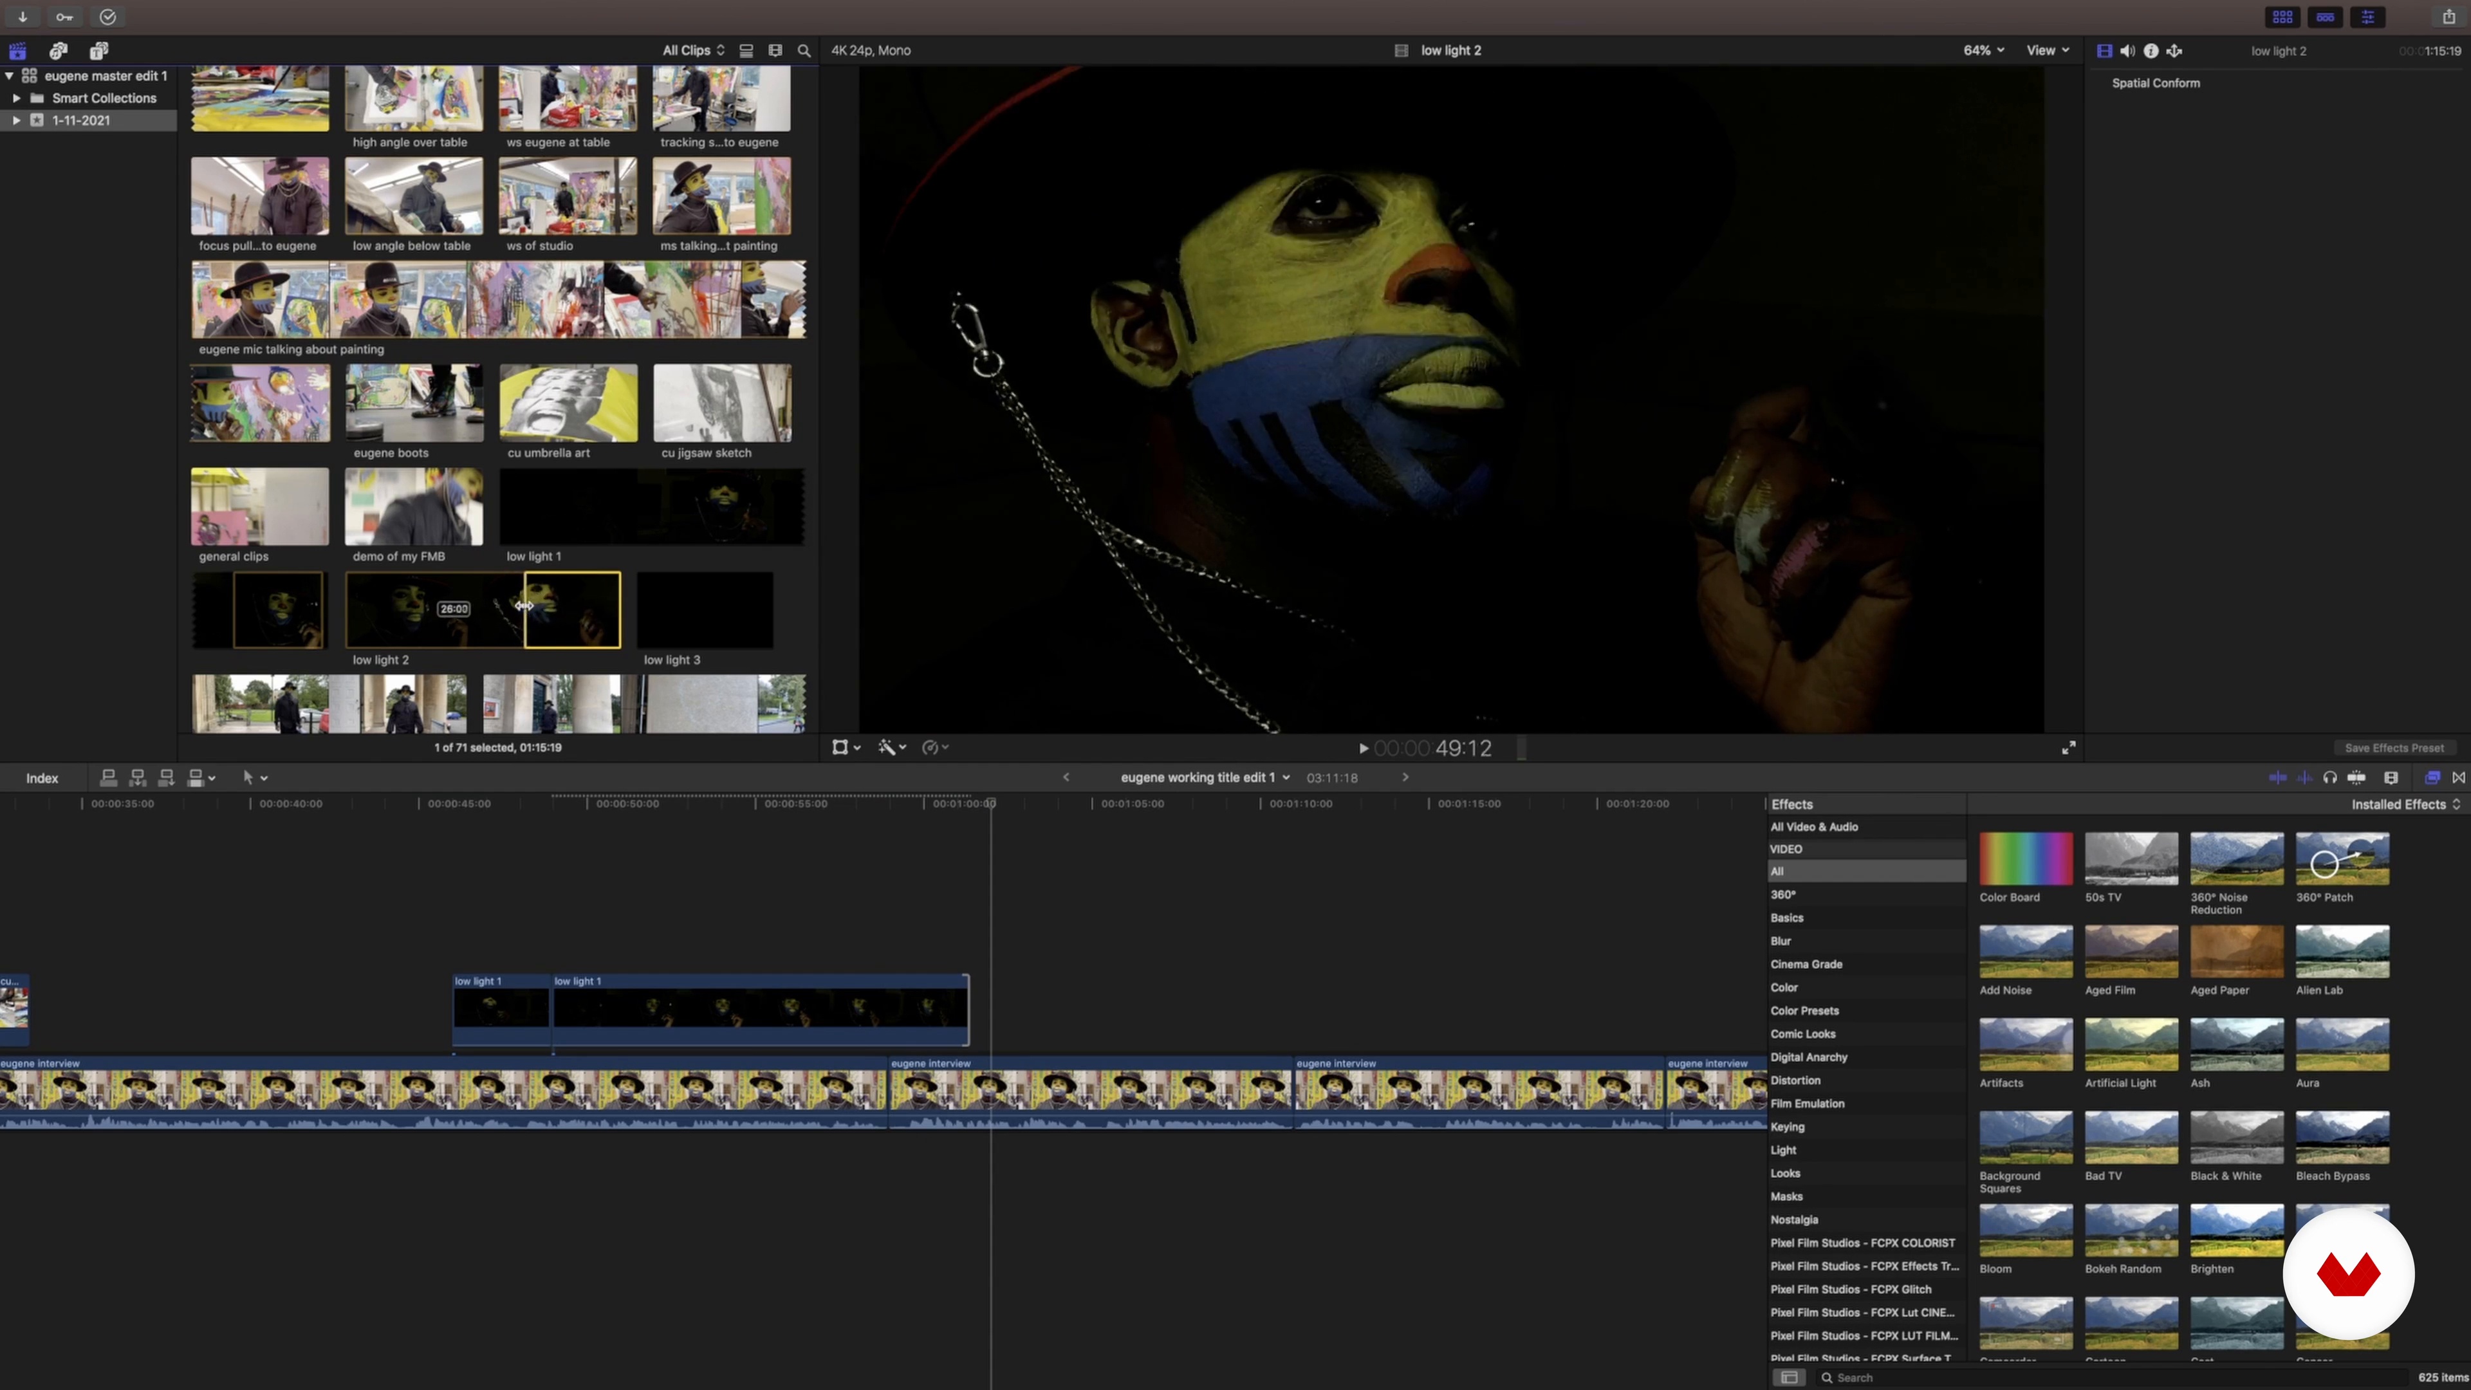Toggle video and audio skimming

click(x=2277, y=778)
